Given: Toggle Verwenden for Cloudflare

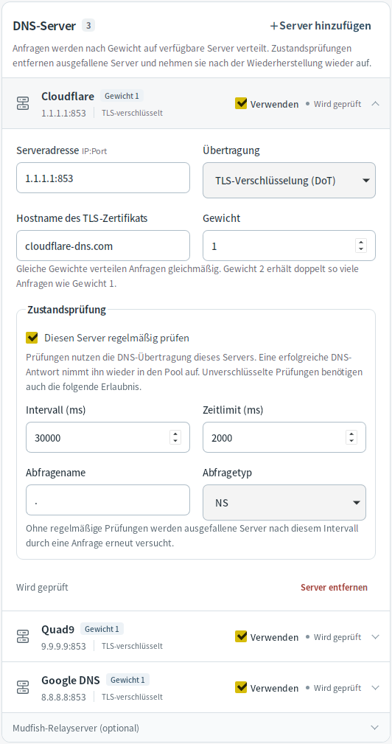Looking at the screenshot, I should click(241, 103).
